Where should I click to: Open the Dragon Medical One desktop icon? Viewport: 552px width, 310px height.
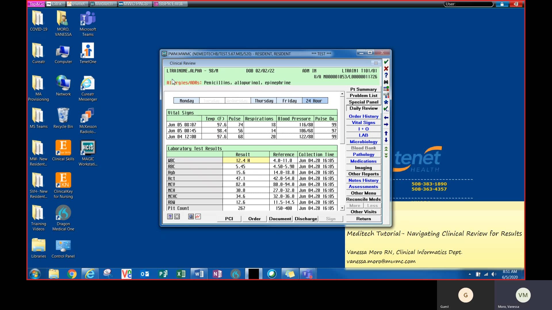click(x=63, y=218)
